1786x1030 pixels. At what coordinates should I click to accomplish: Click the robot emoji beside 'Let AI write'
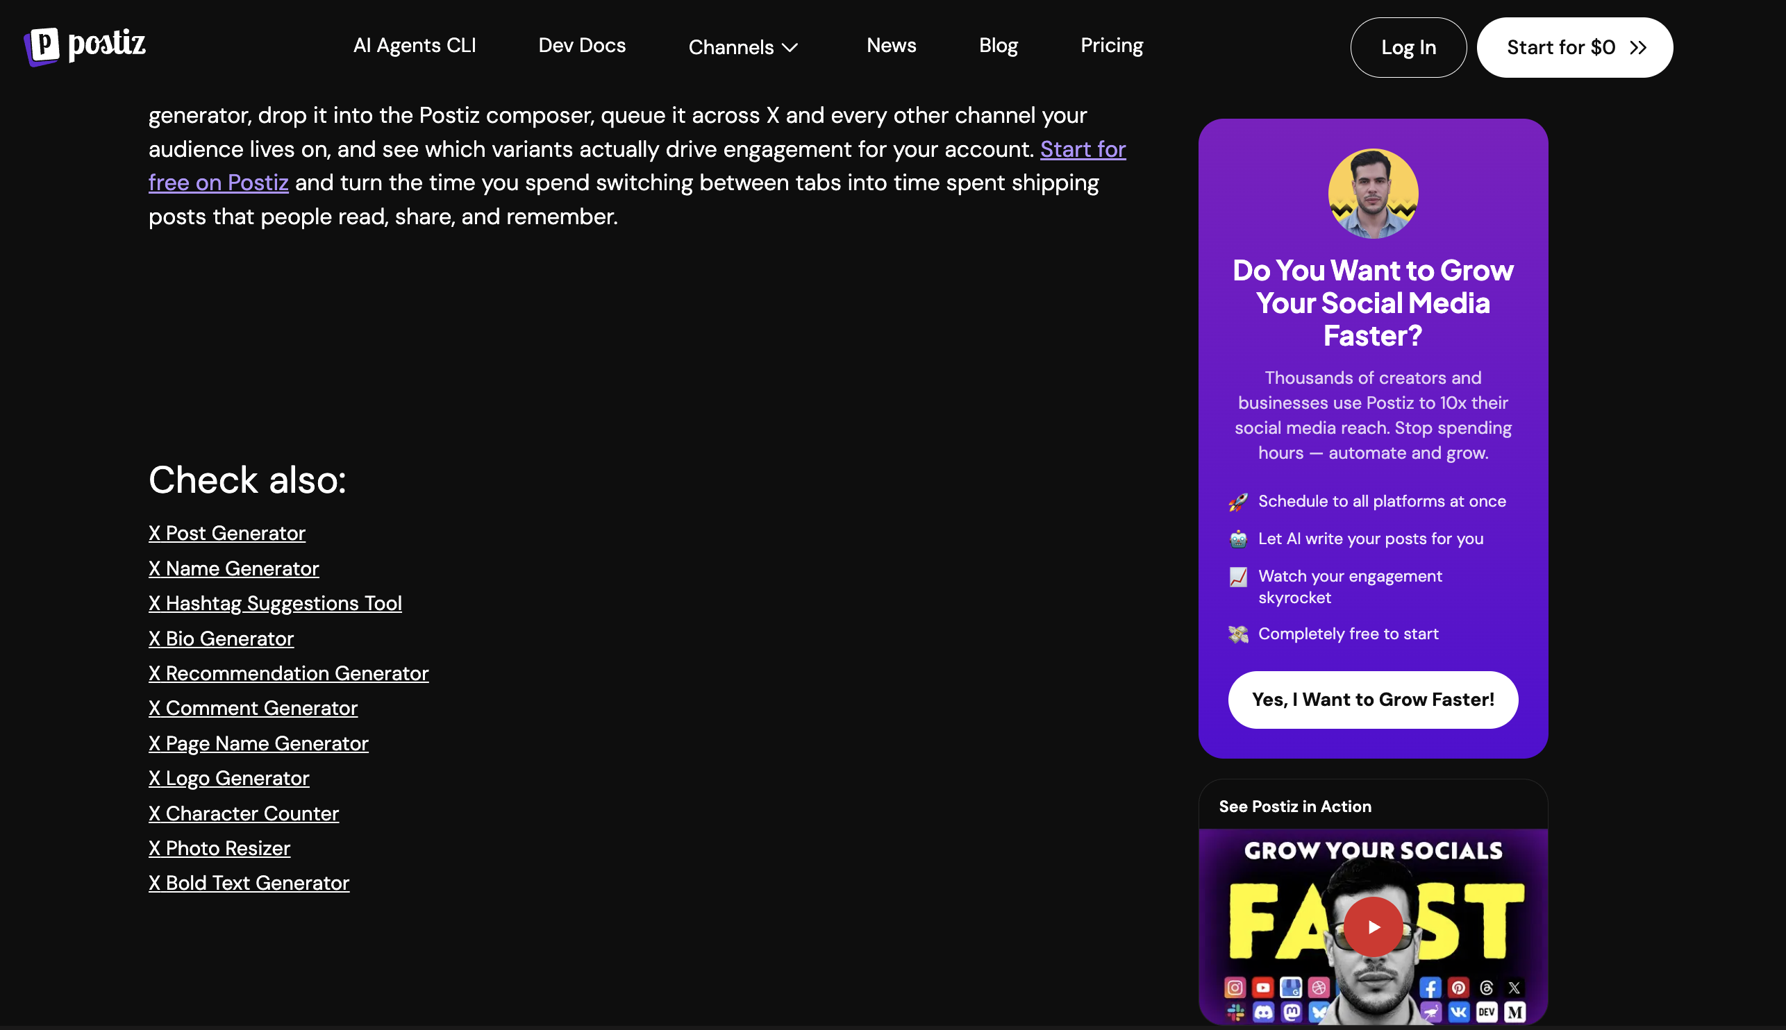(1238, 539)
